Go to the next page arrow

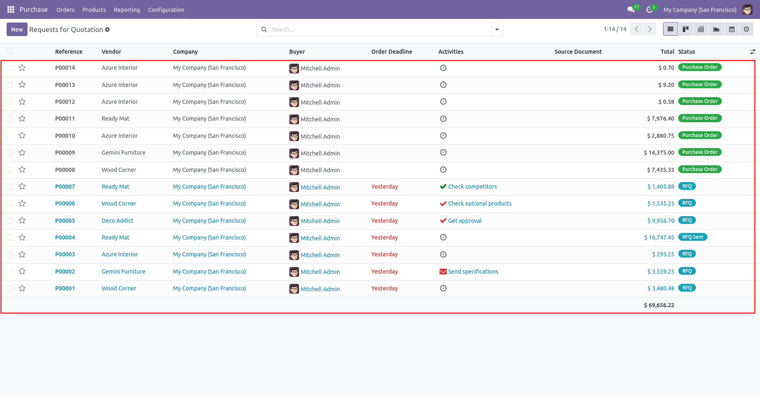[650, 29]
